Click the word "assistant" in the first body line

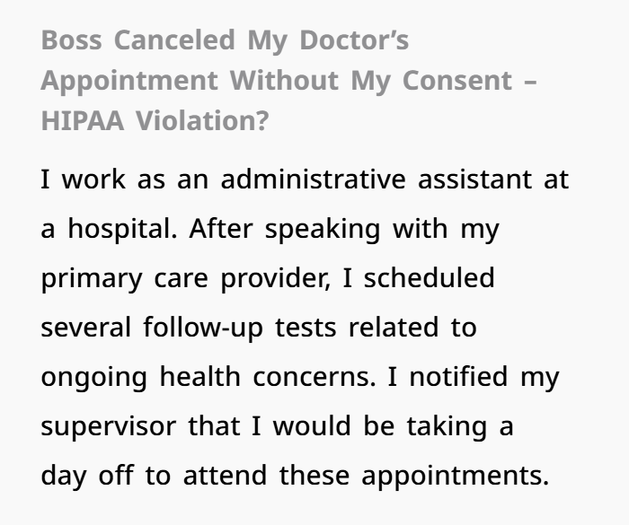pyautogui.click(x=475, y=179)
